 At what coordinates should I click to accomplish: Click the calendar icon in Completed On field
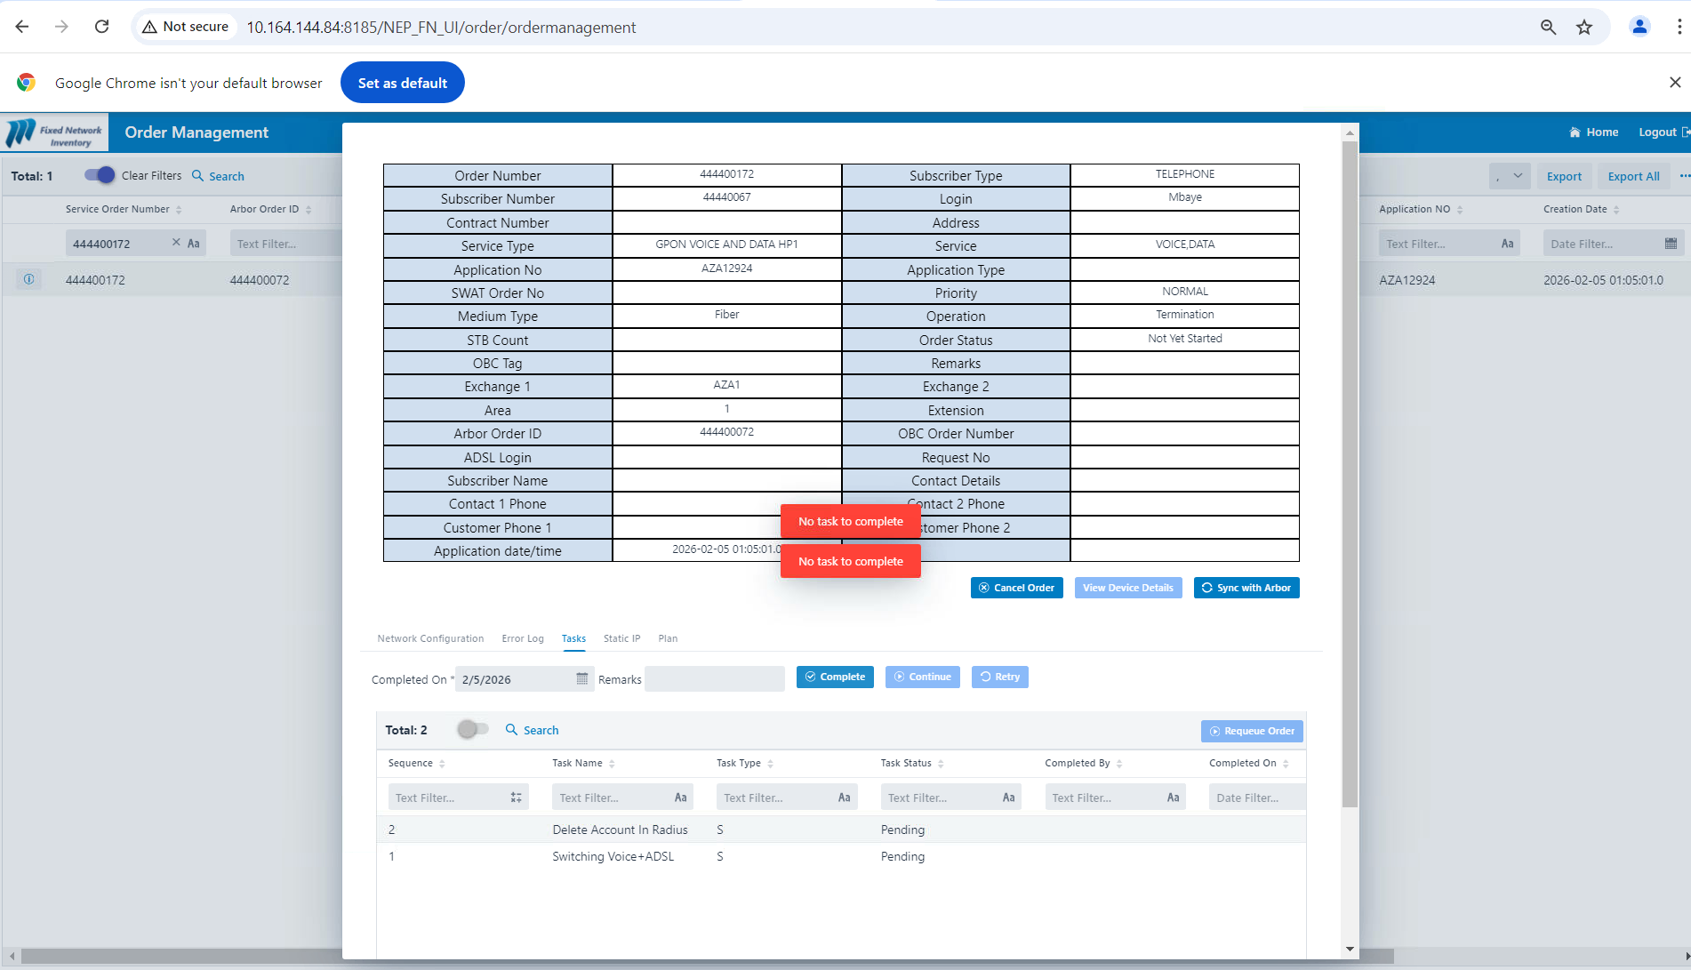581,679
